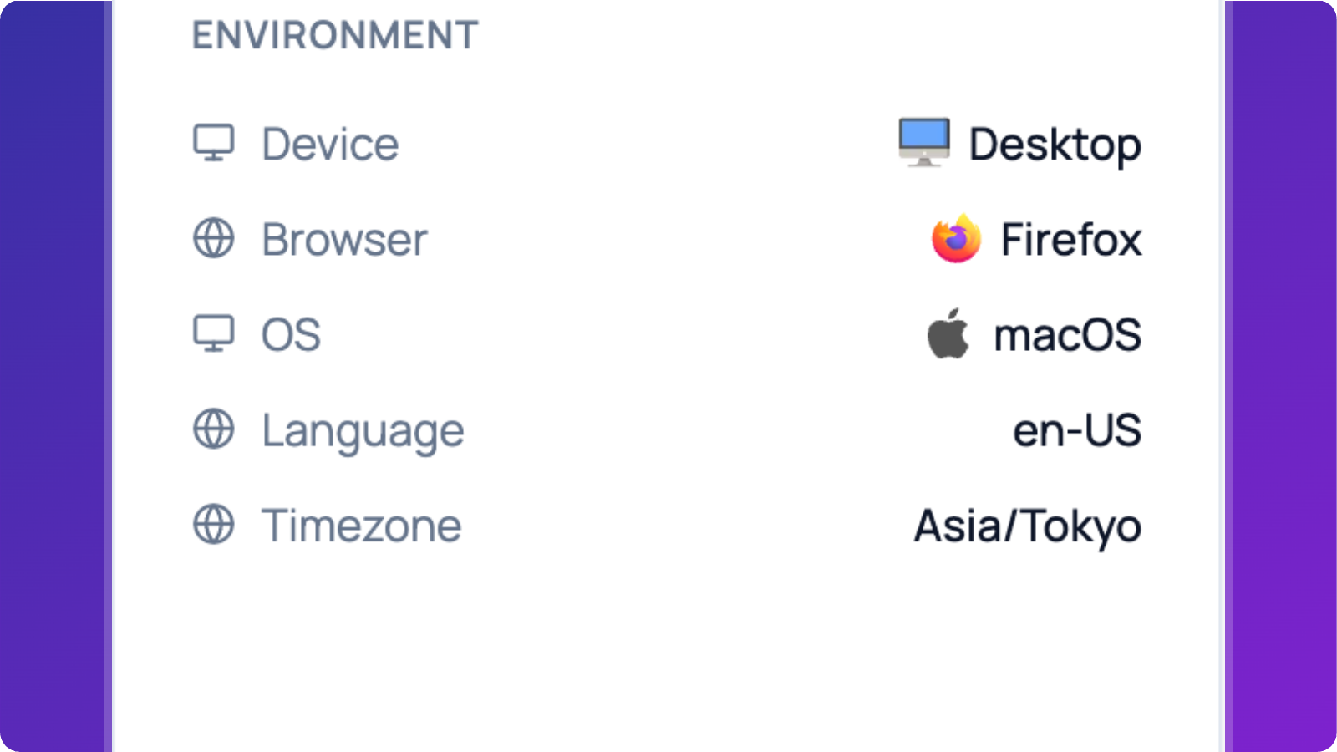
Task: Select the Asia/Tokyo timezone value
Action: (1027, 526)
